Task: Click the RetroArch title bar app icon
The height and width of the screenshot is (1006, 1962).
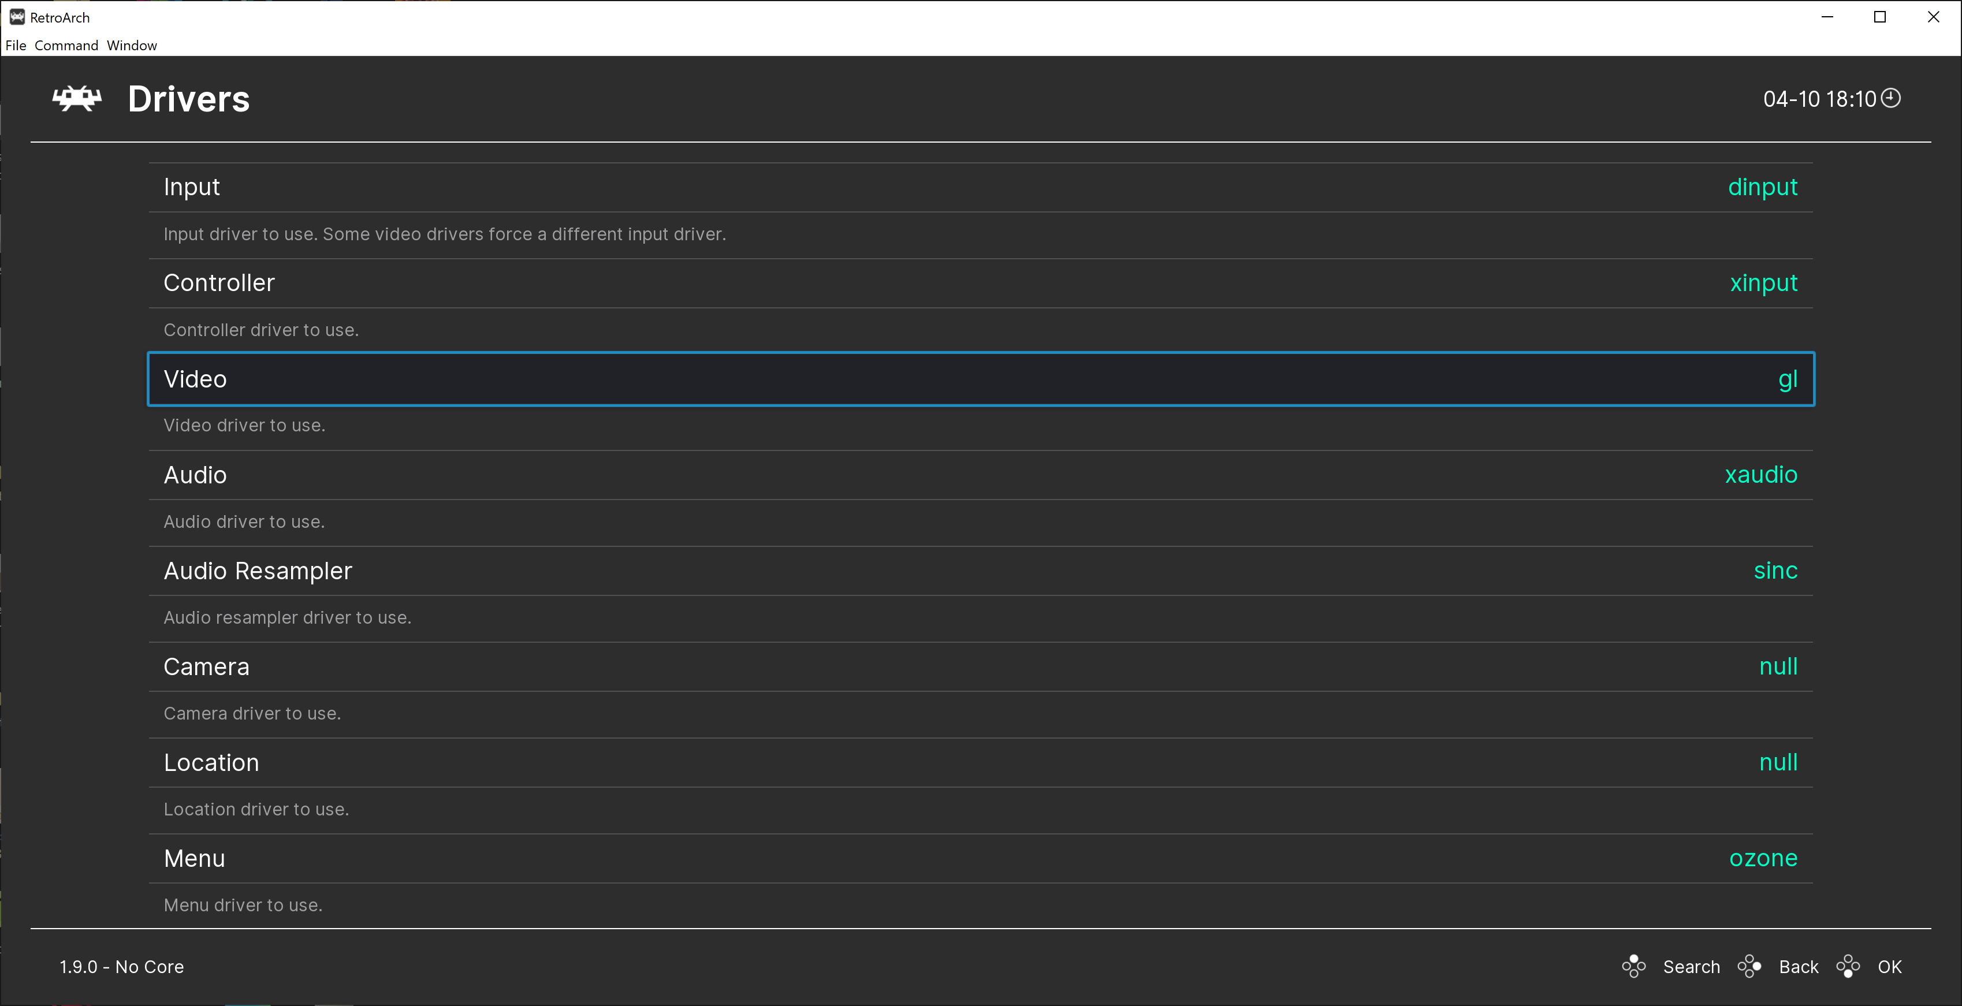Action: coord(17,17)
